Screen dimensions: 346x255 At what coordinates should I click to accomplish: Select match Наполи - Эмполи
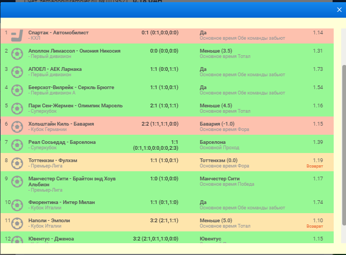click(x=49, y=221)
